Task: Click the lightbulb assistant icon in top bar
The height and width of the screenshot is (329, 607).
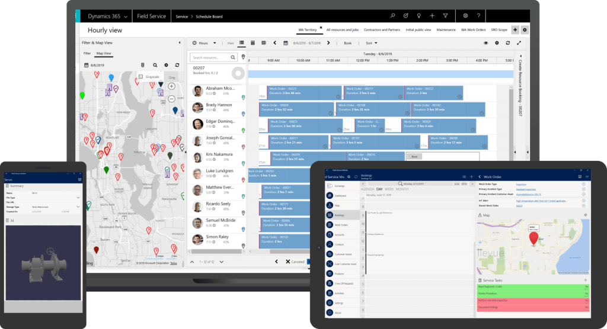Action: tap(419, 16)
